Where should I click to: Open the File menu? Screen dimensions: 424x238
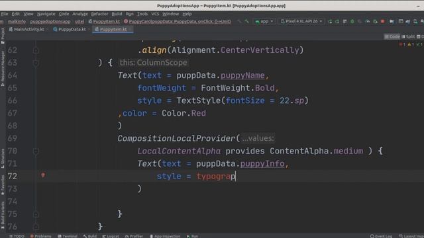[x=5, y=14]
